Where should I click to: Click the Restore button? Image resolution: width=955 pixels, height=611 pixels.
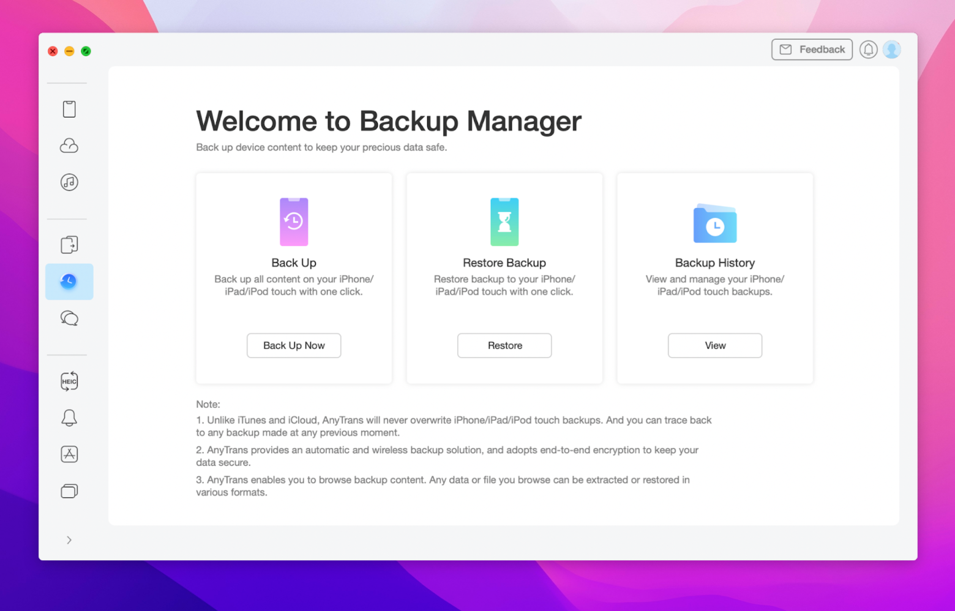pyautogui.click(x=504, y=345)
